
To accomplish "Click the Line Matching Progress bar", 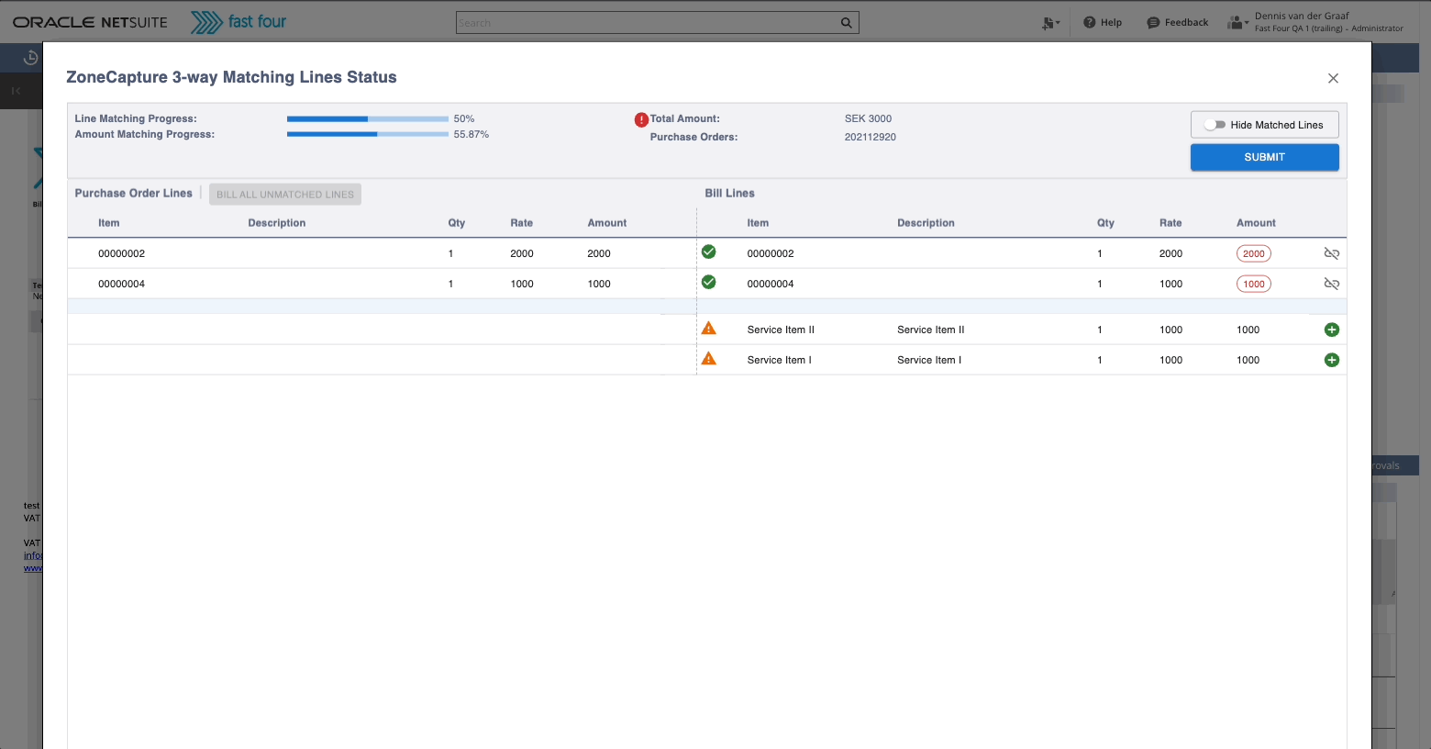I will pos(367,119).
